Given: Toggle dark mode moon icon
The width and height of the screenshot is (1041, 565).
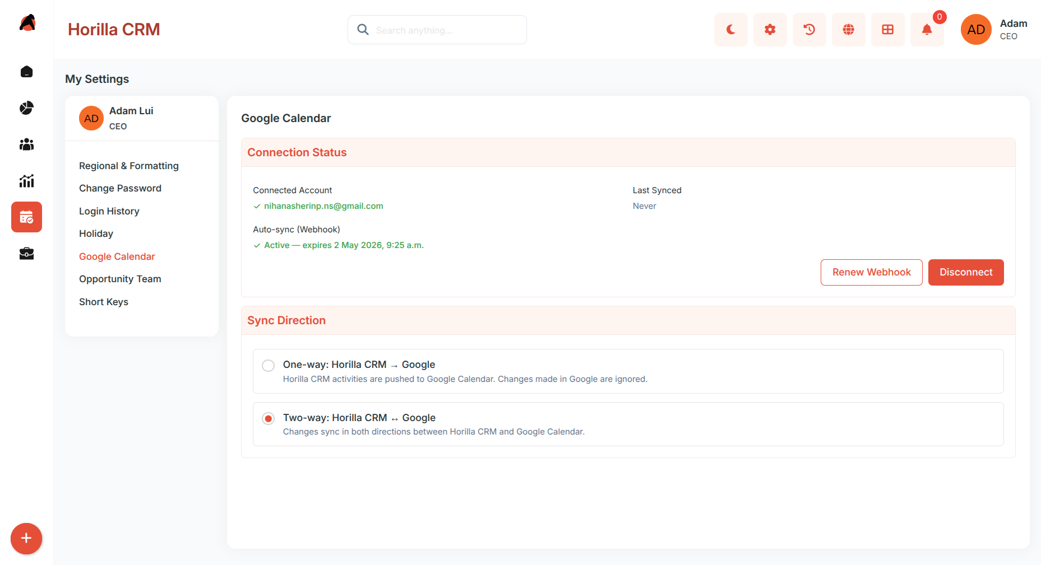Looking at the screenshot, I should [x=730, y=30].
